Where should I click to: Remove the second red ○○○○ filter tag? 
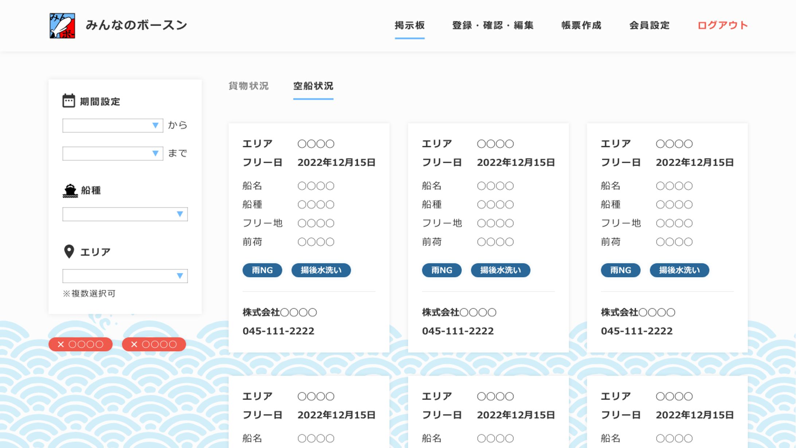tap(134, 344)
